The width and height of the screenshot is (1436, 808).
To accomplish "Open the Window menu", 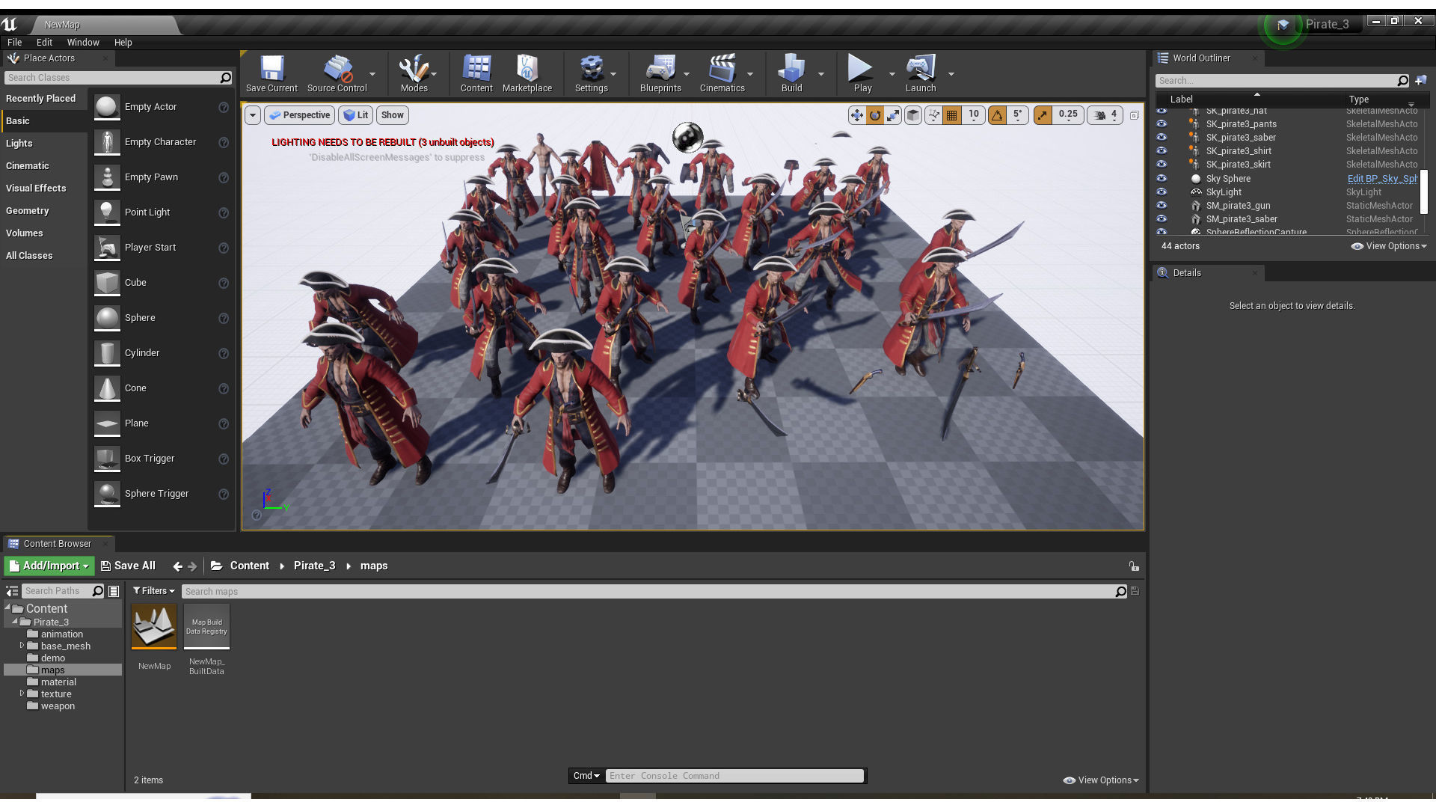I will point(83,43).
